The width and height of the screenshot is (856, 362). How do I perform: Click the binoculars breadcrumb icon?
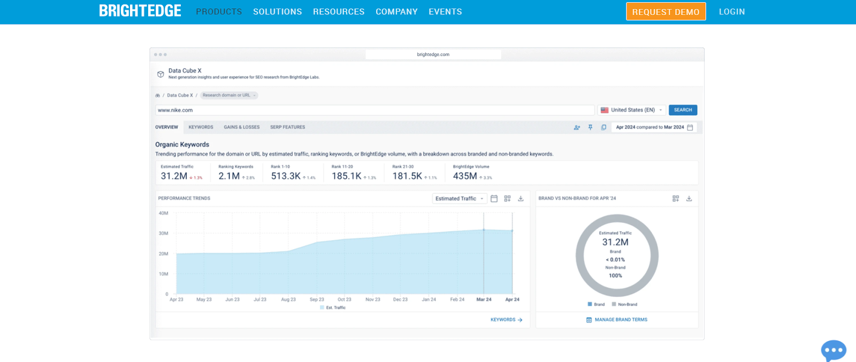coord(157,96)
